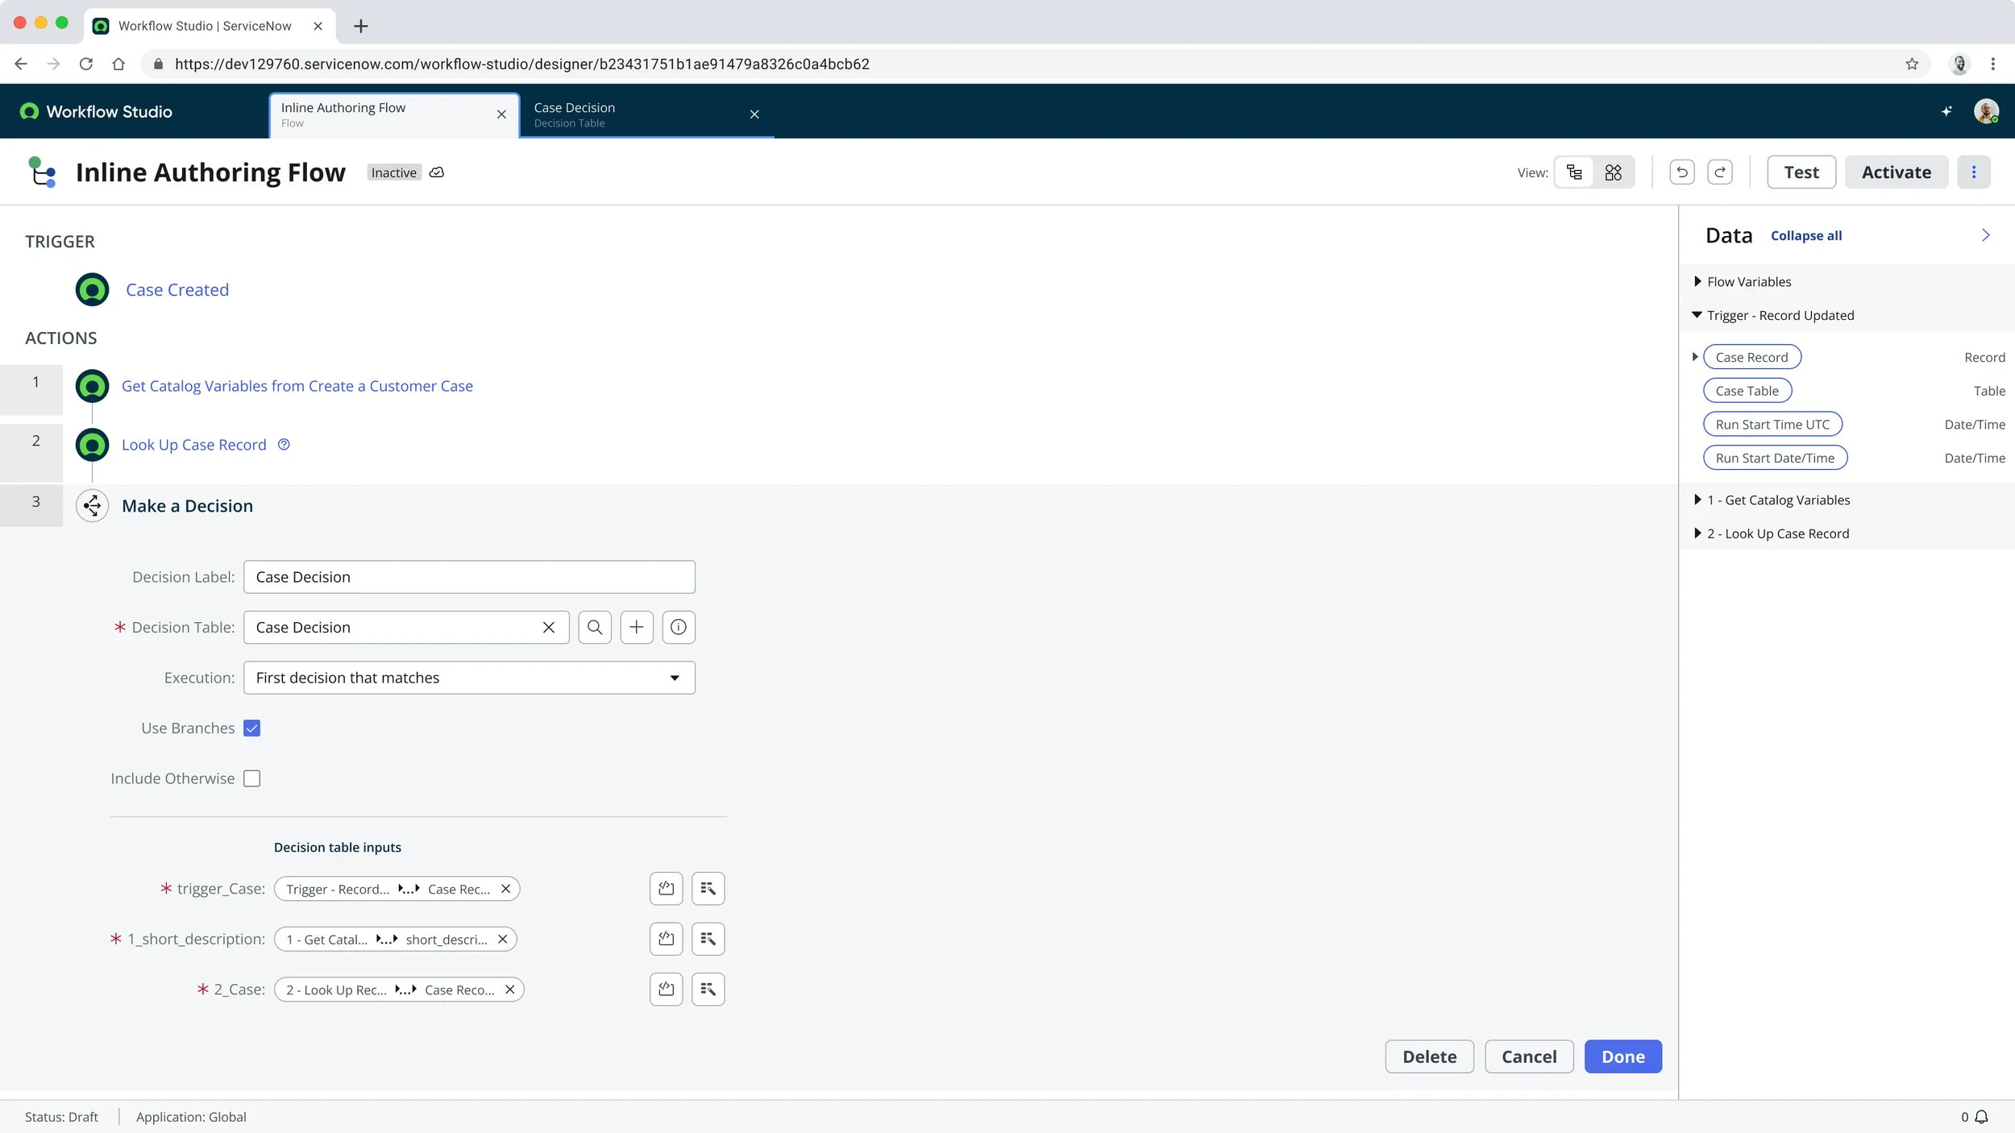The image size is (2015, 1133).
Task: Click the Decision Label input field
Action: pos(469,577)
